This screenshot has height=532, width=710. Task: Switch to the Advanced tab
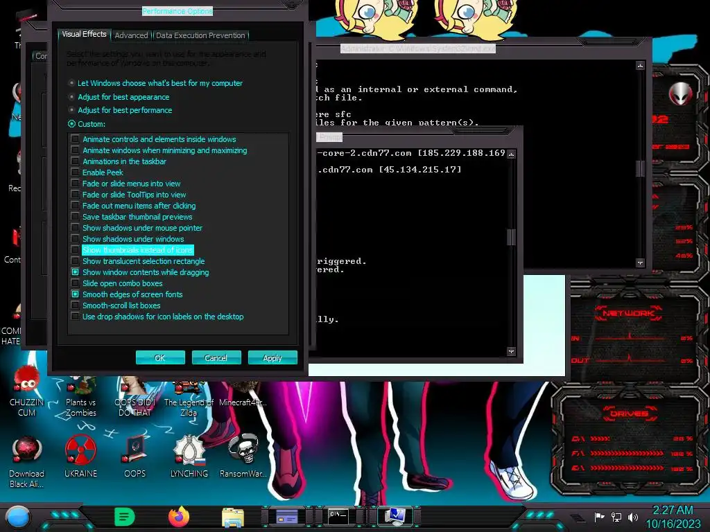[x=131, y=35]
